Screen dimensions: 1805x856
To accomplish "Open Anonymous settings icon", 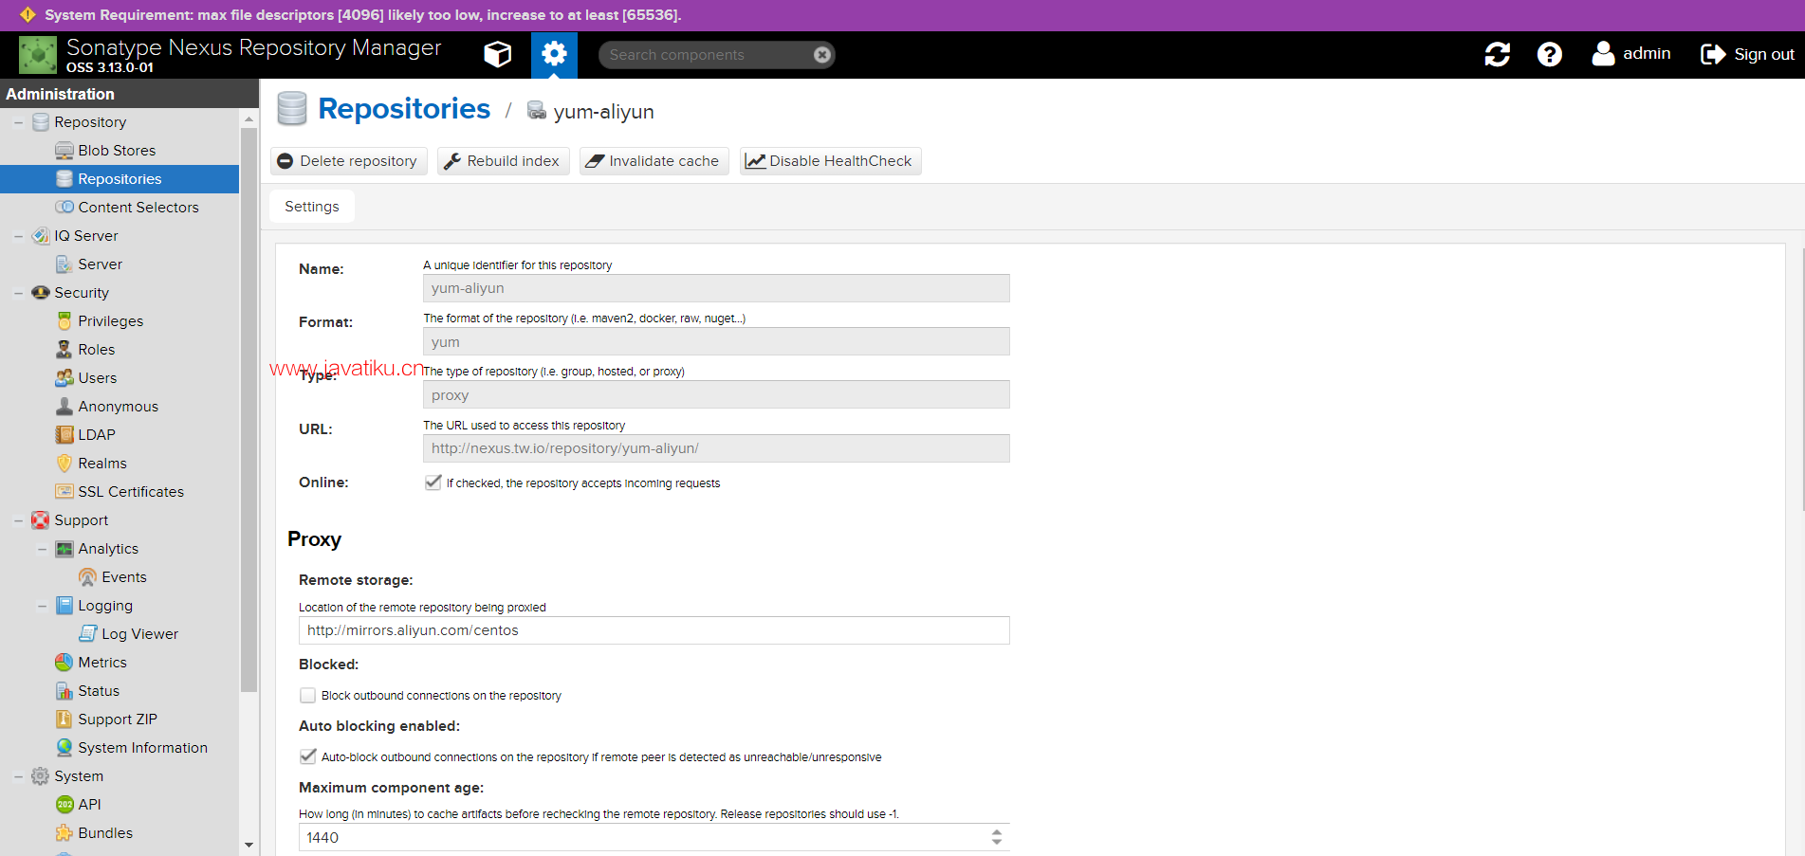I will [x=64, y=407].
